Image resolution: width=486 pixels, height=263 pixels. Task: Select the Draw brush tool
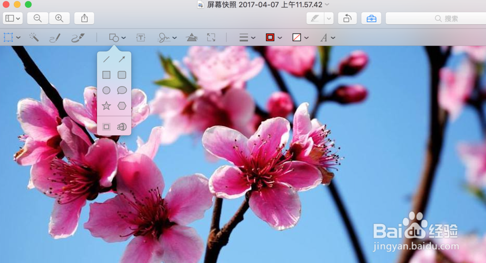click(78, 38)
